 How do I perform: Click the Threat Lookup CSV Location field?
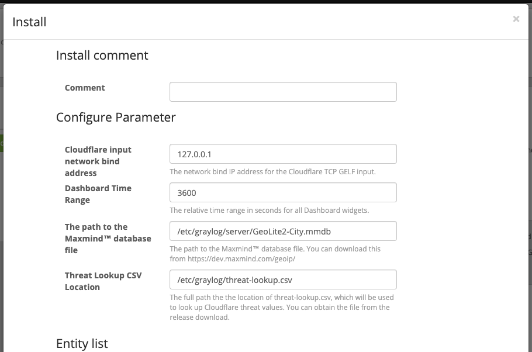pyautogui.click(x=283, y=279)
